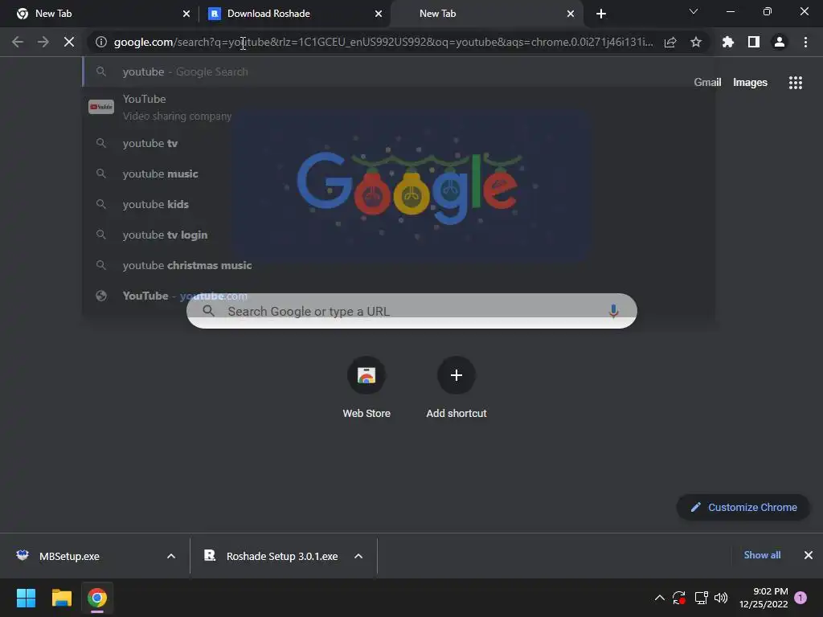Image resolution: width=823 pixels, height=617 pixels.
Task: Choose the YouTube video sharing company suggestion
Action: [398, 107]
